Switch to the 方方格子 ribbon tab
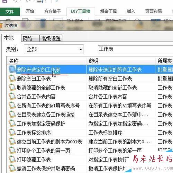Screen dimensions: 173x173 (53, 11)
